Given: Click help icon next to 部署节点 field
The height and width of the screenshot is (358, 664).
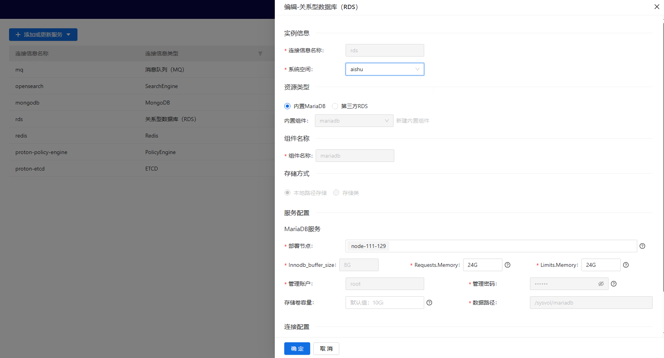Looking at the screenshot, I should (x=642, y=246).
